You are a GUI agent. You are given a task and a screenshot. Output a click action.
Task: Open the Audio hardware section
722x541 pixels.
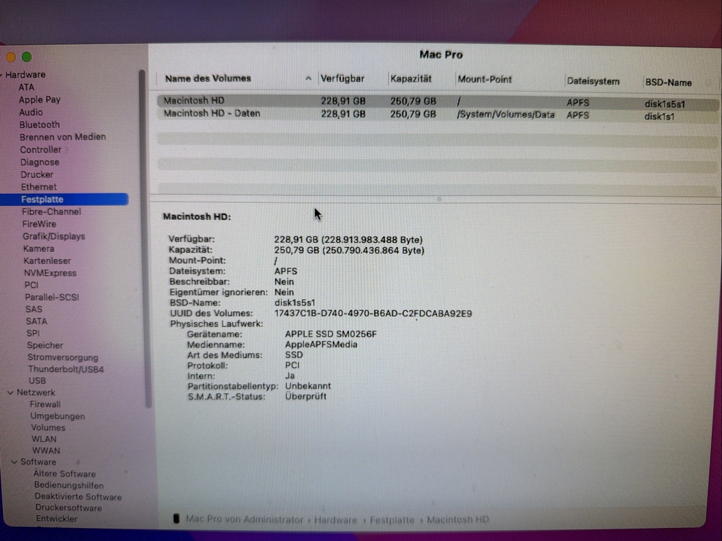coord(31,112)
